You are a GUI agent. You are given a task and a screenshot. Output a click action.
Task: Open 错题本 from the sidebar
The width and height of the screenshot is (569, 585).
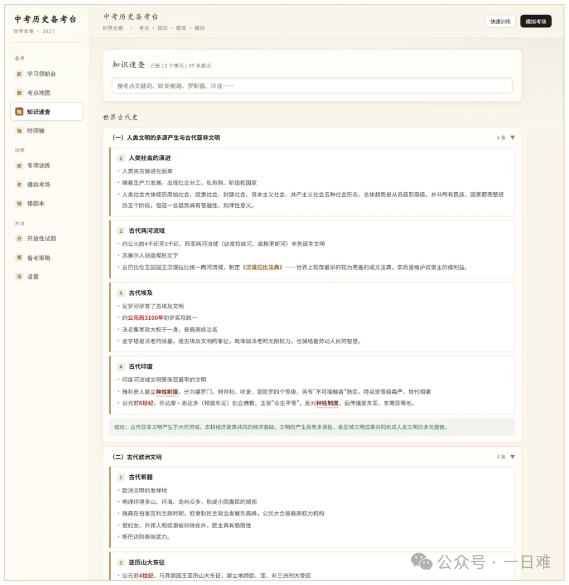(47, 203)
